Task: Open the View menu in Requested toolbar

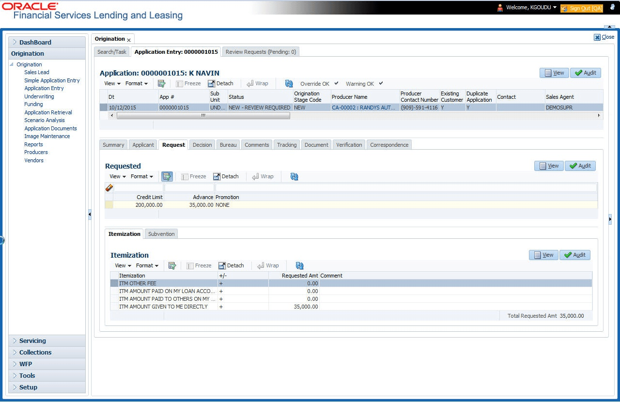Action: point(118,176)
